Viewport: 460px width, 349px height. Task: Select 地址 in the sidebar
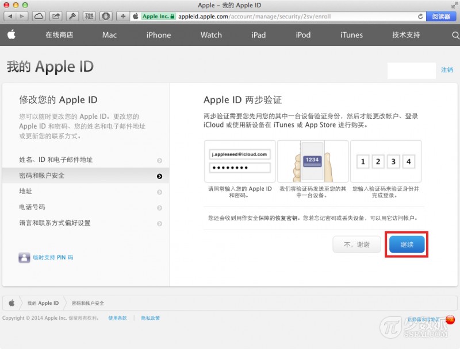(86, 192)
